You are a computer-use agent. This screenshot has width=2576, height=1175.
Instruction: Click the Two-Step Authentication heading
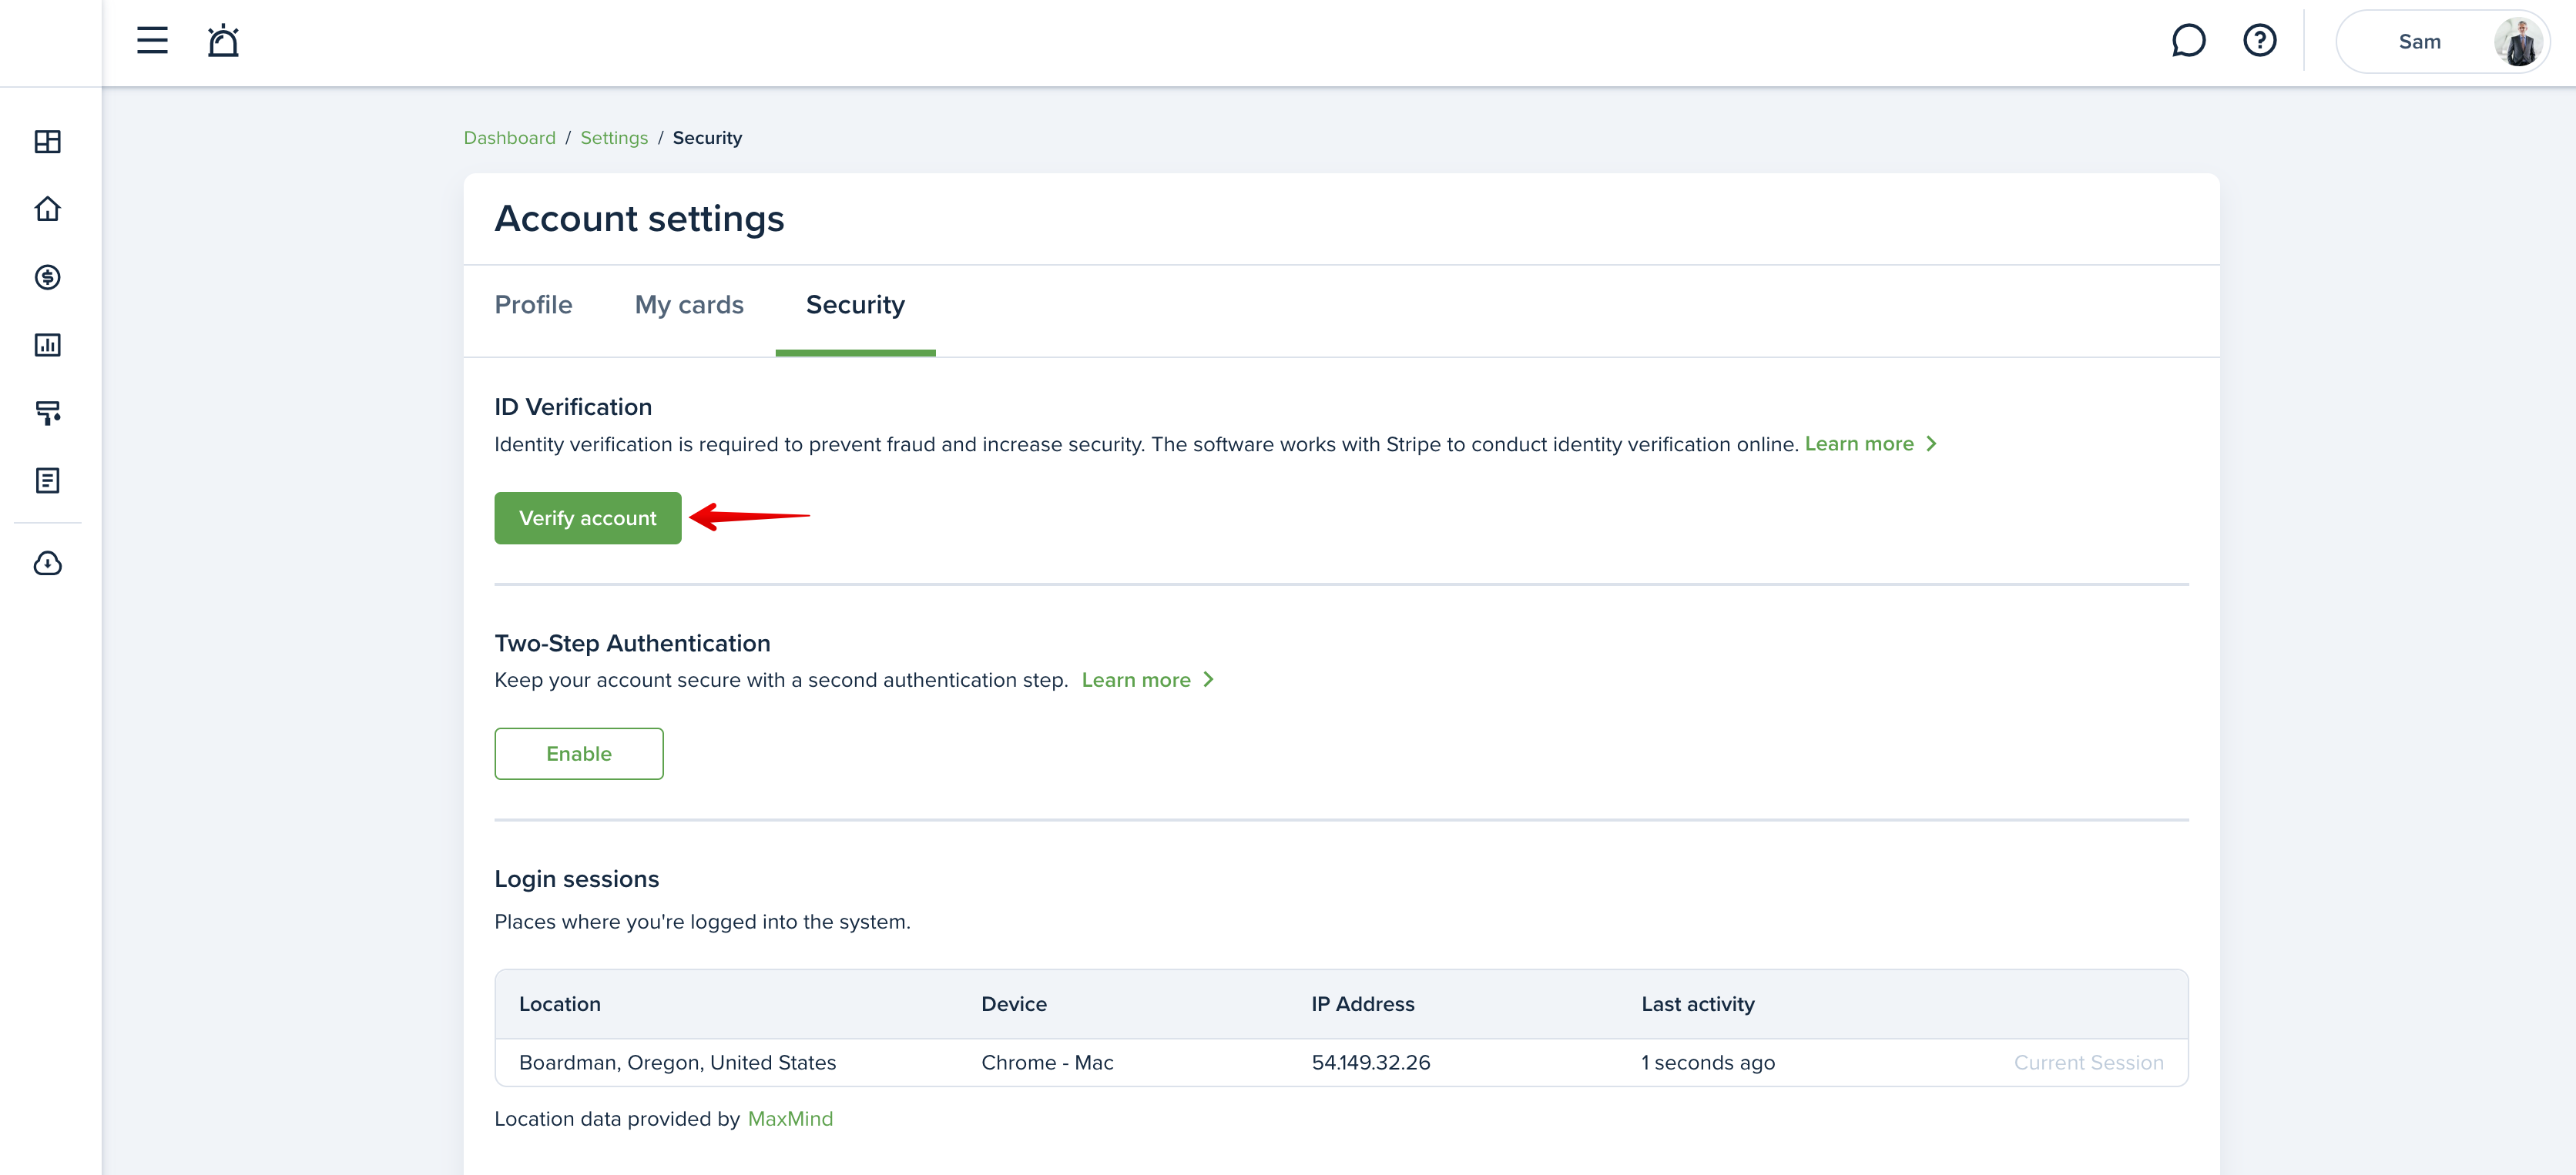tap(632, 644)
